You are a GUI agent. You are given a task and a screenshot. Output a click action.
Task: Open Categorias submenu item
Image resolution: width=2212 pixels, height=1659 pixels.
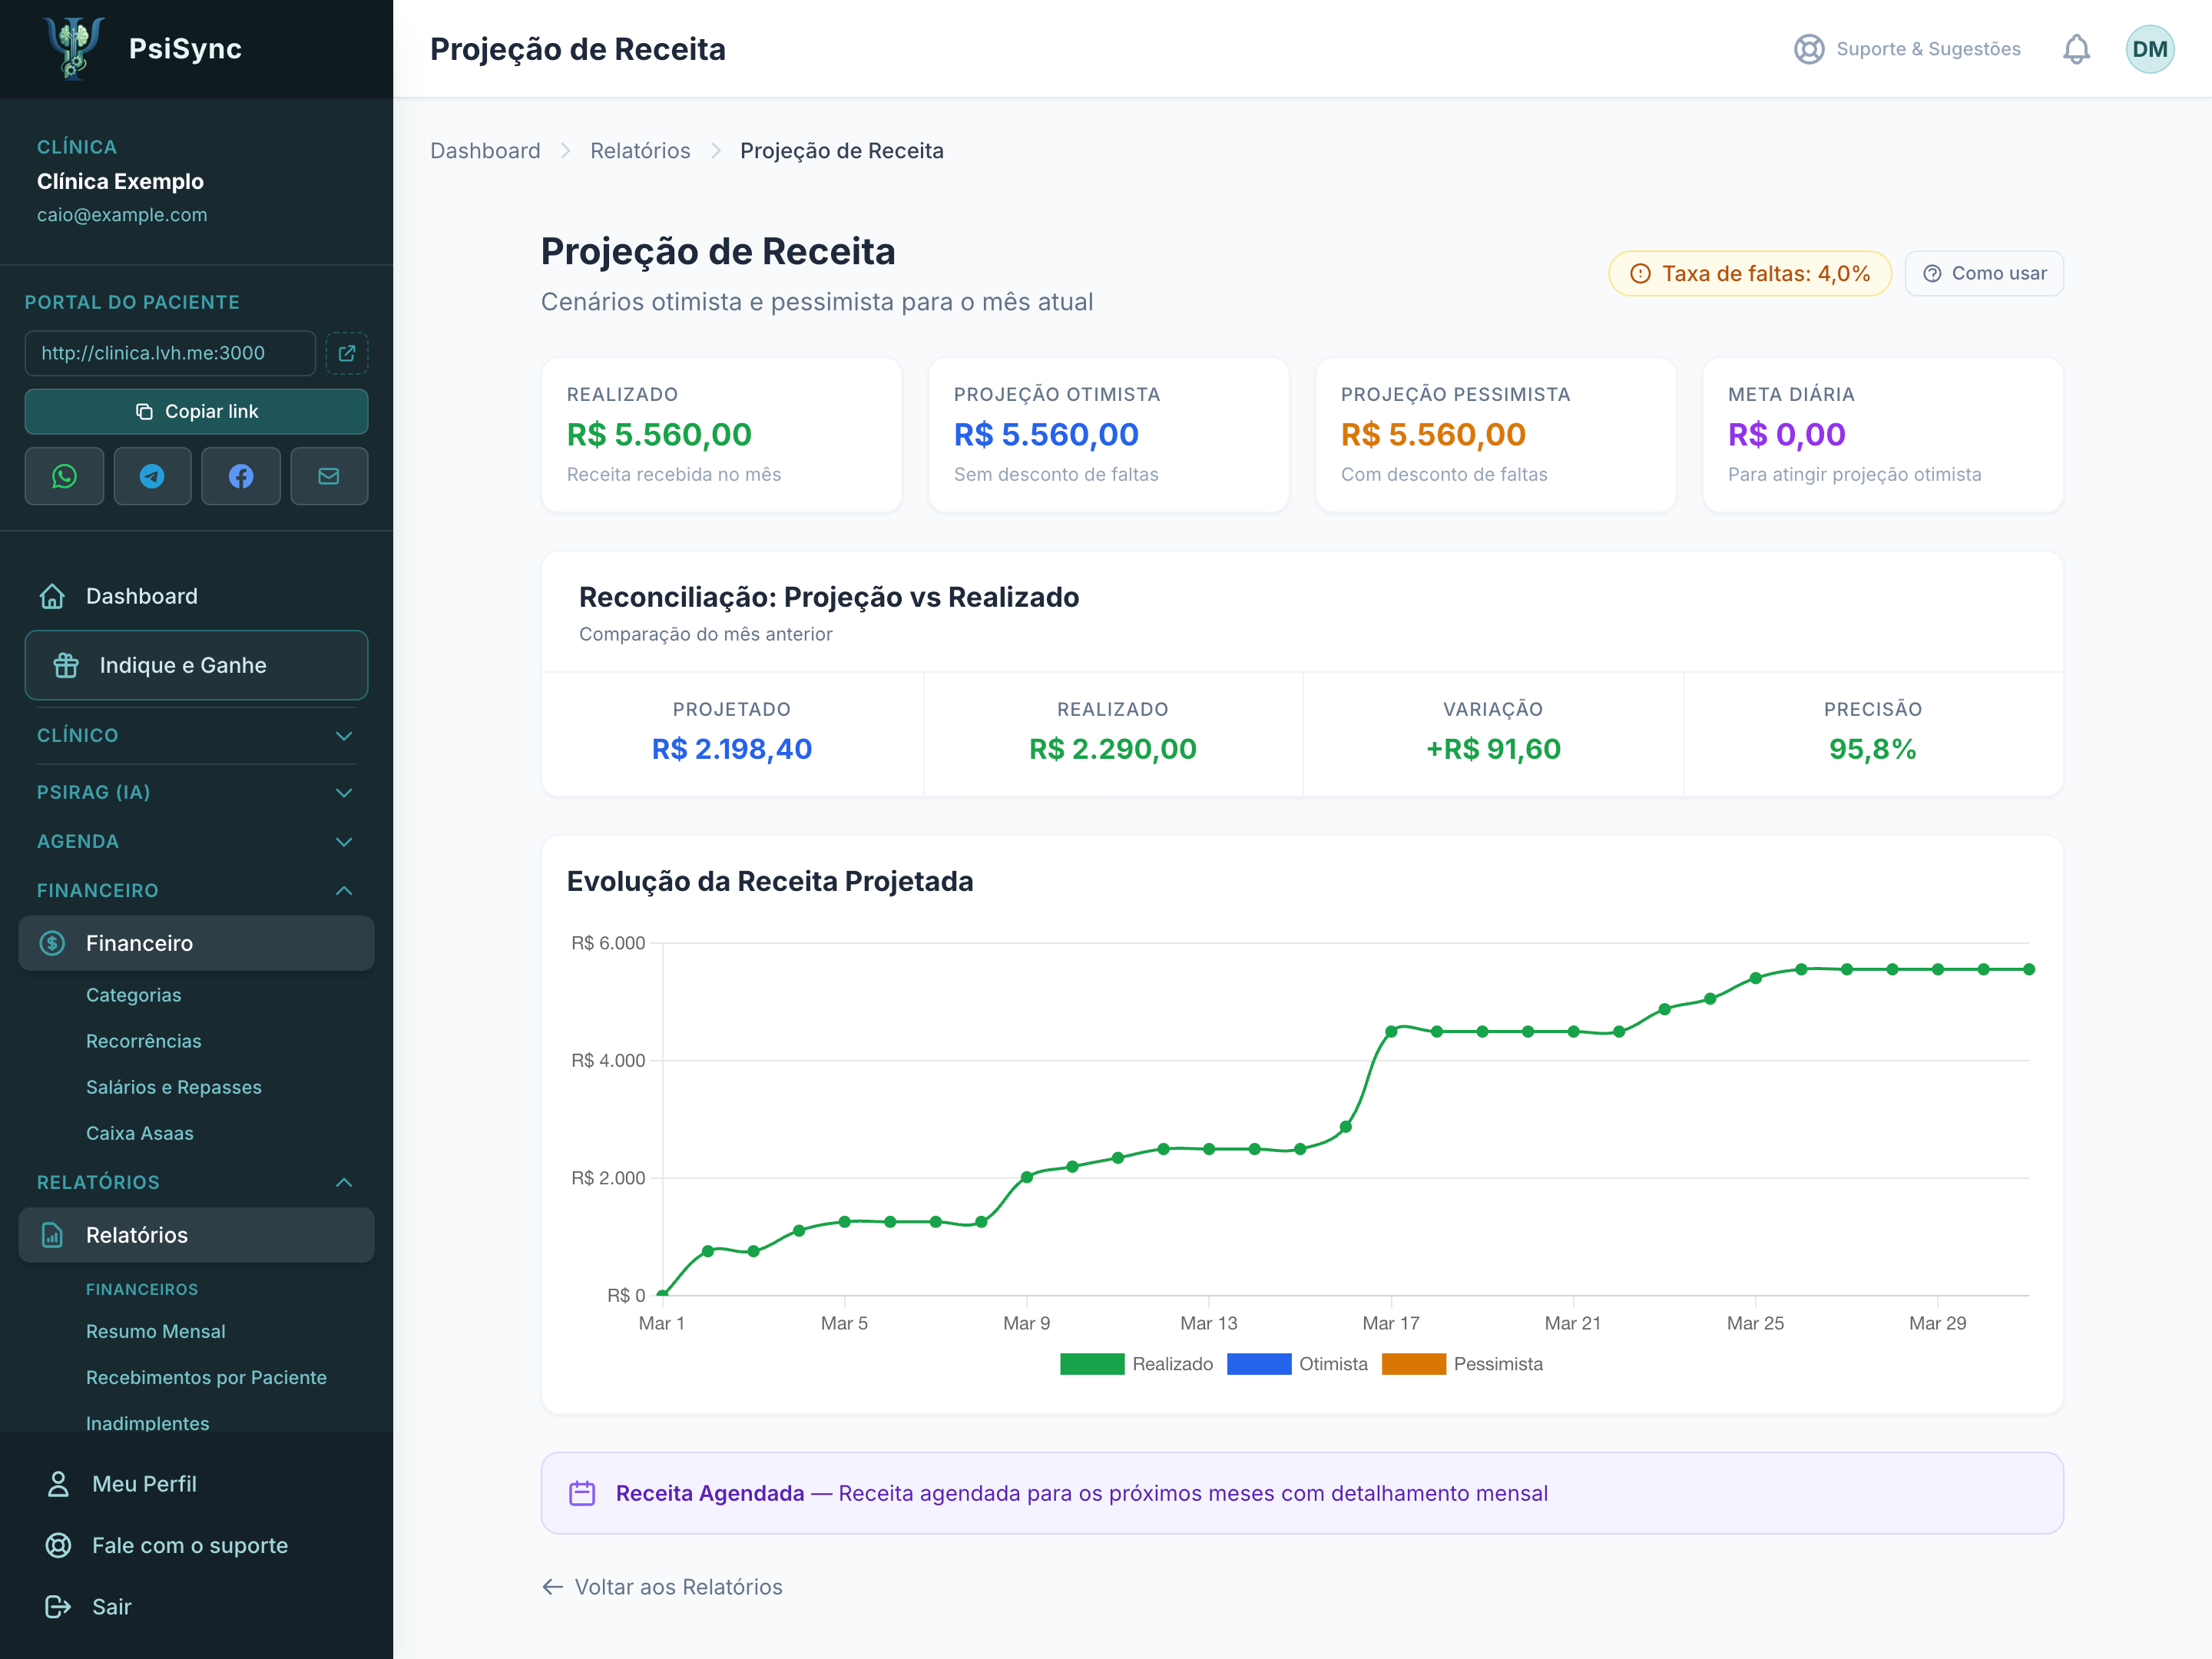tap(133, 995)
